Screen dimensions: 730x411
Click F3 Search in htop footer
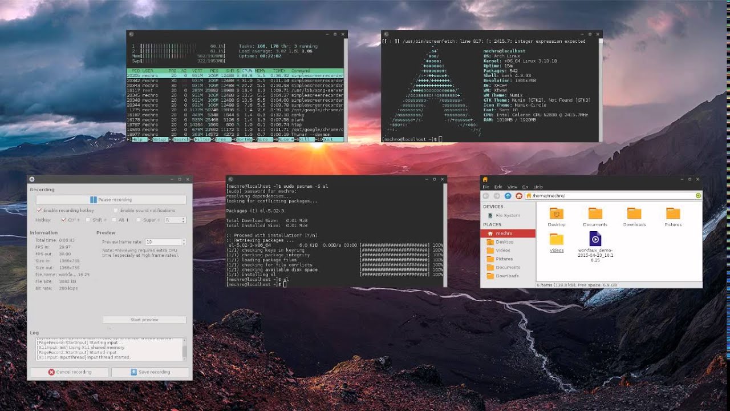pyautogui.click(x=179, y=139)
